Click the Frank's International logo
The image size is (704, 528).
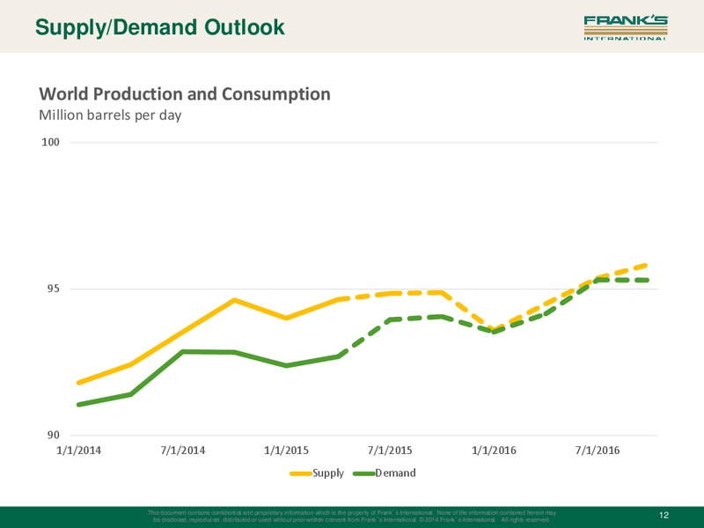pyautogui.click(x=626, y=28)
